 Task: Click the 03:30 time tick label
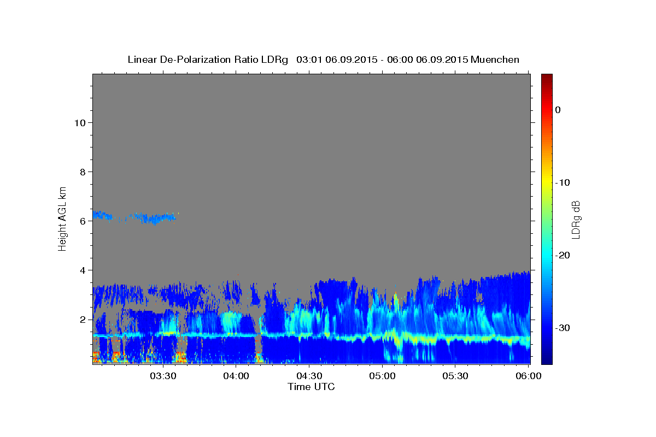[163, 376]
